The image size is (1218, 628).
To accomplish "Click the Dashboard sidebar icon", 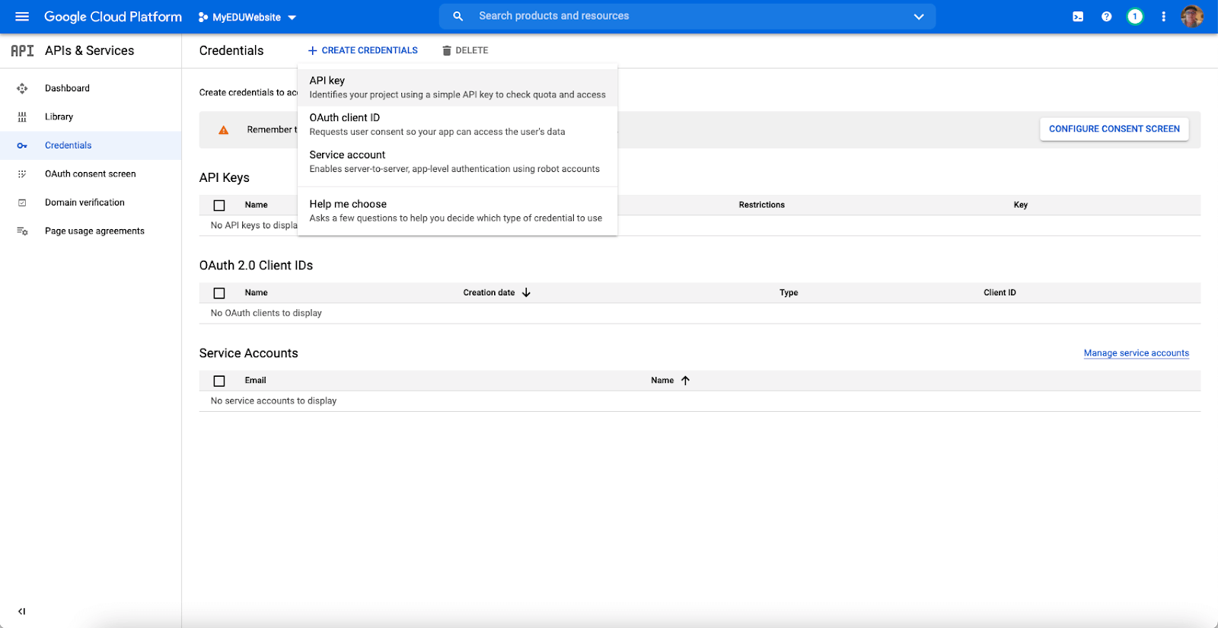I will 22,88.
